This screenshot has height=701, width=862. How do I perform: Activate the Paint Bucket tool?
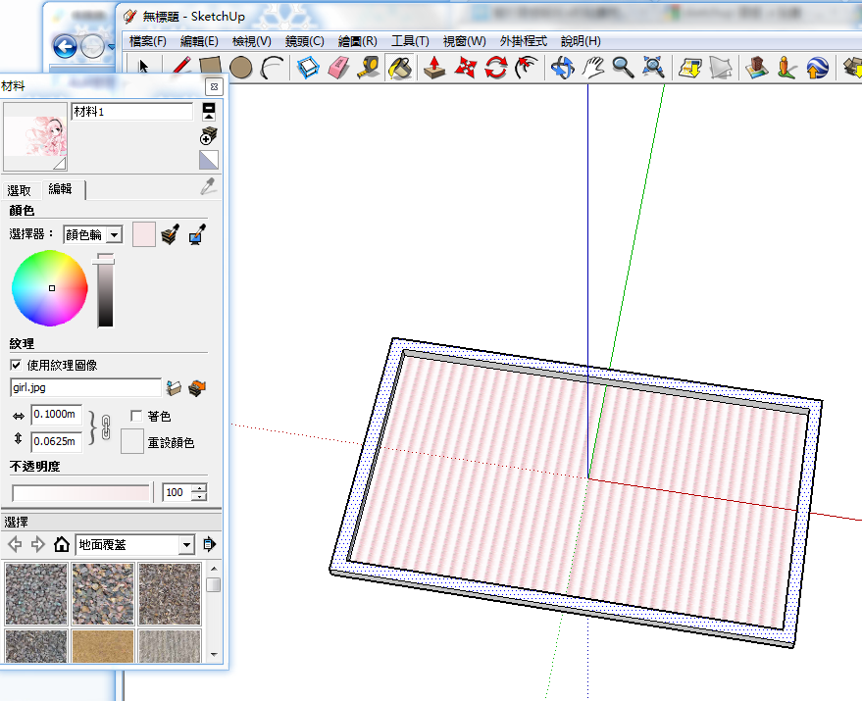(400, 68)
